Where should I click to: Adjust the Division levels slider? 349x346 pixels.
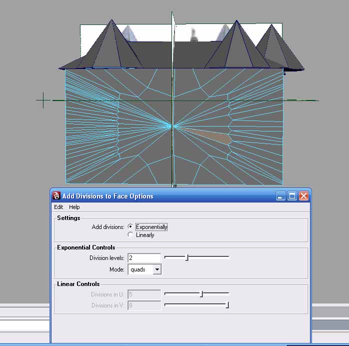pos(187,257)
